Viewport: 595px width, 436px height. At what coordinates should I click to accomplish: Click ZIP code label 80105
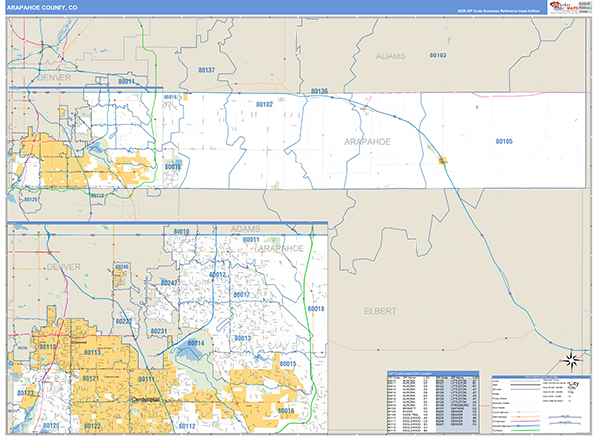(x=504, y=141)
